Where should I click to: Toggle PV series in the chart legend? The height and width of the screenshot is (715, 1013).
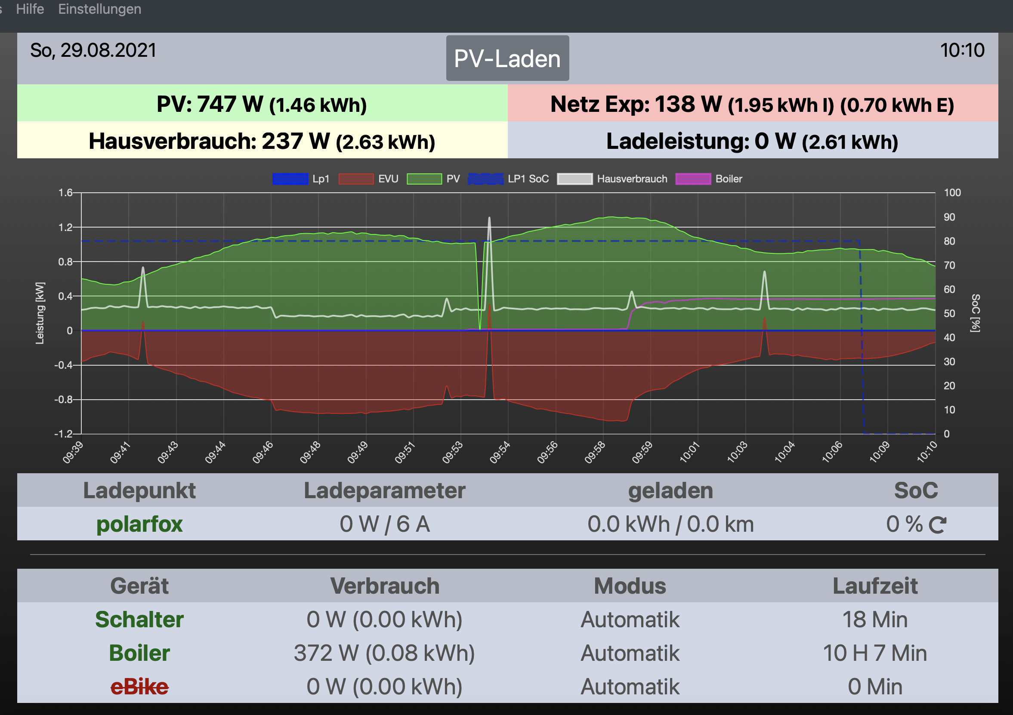coord(424,179)
